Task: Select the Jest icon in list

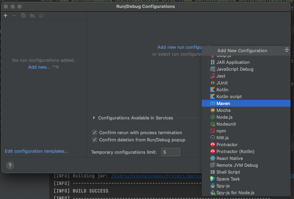Action: [x=212, y=76]
